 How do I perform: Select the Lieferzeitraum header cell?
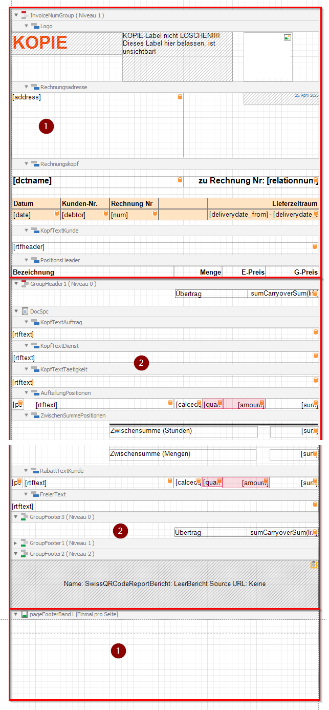(263, 204)
